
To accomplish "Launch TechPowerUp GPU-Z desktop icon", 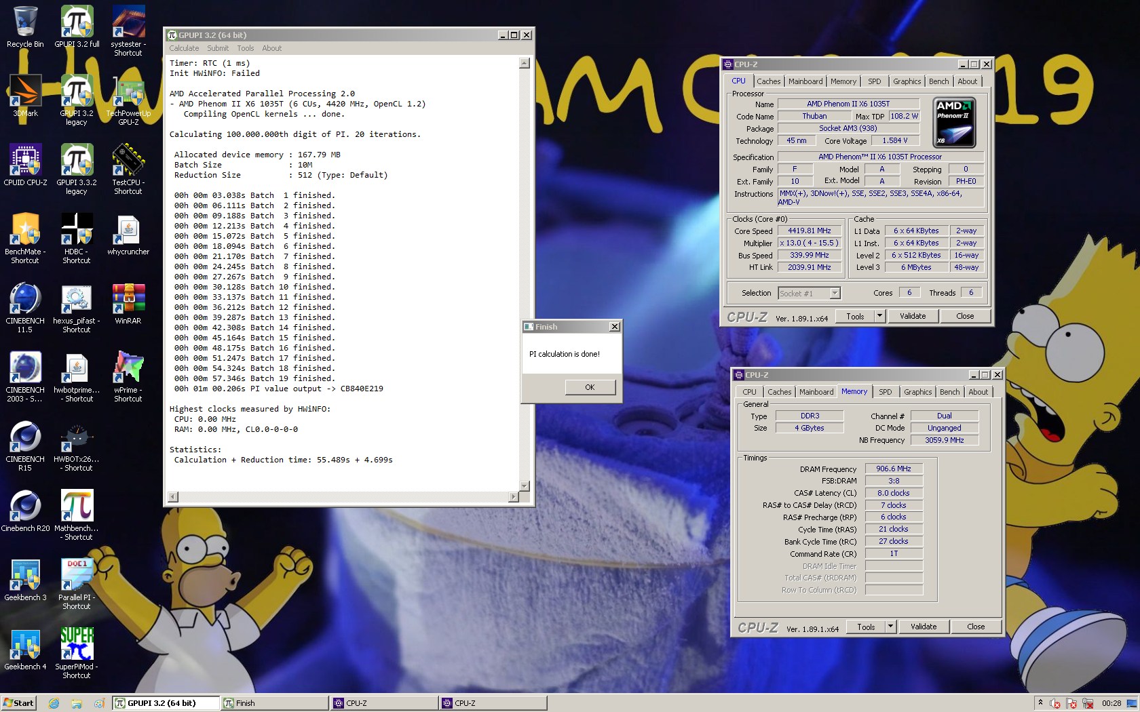I will 128,100.
